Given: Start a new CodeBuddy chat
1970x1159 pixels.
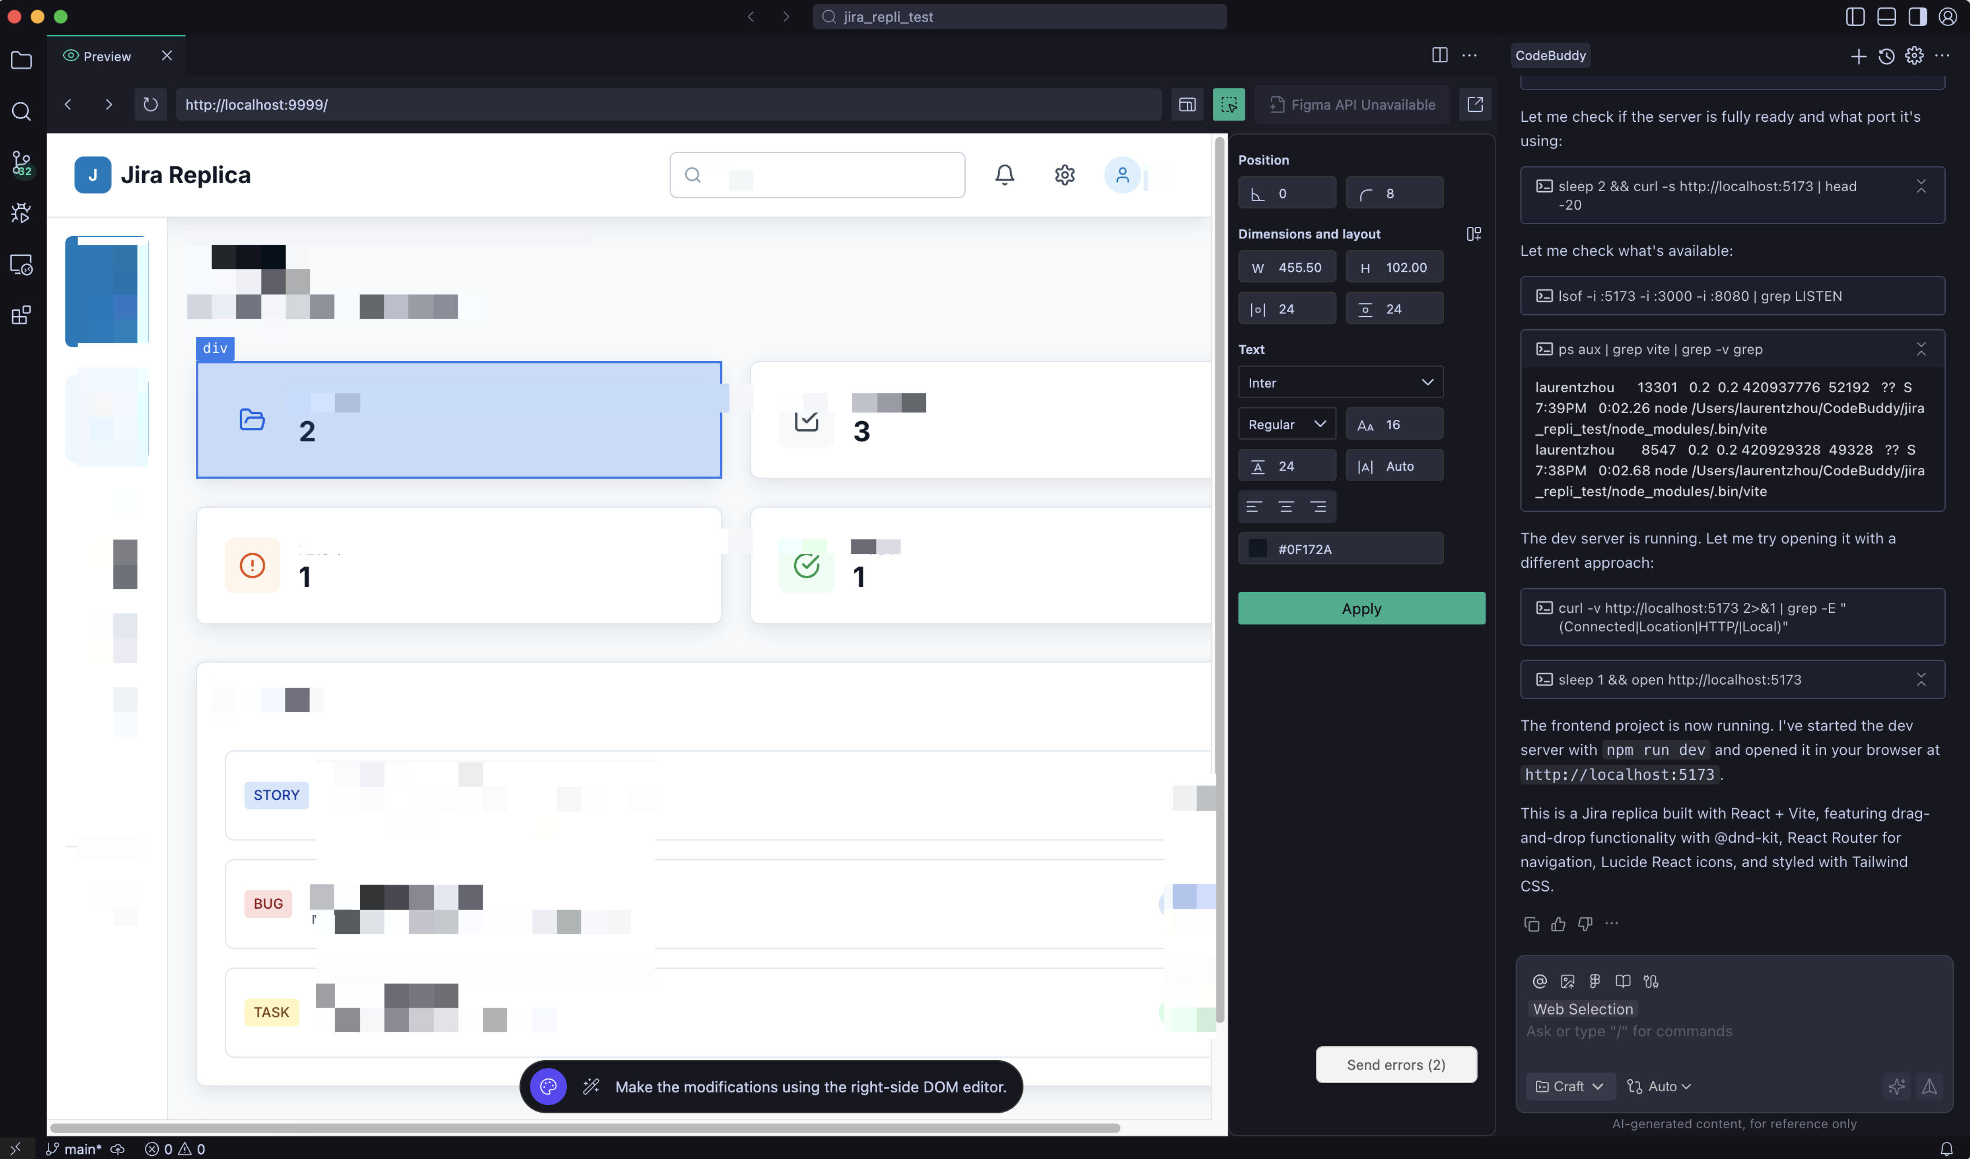Looking at the screenshot, I should point(1858,56).
